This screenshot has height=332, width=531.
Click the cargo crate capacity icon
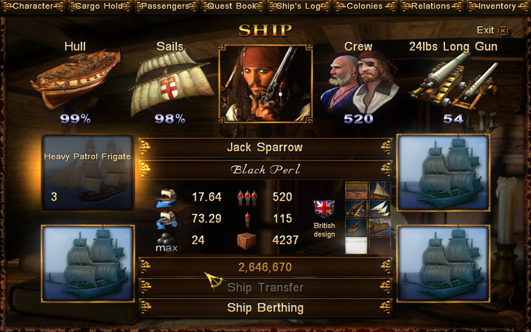pyautogui.click(x=246, y=240)
